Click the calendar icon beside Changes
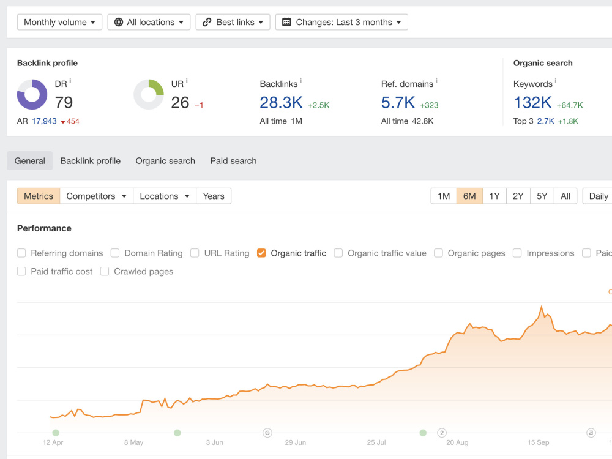 [286, 22]
